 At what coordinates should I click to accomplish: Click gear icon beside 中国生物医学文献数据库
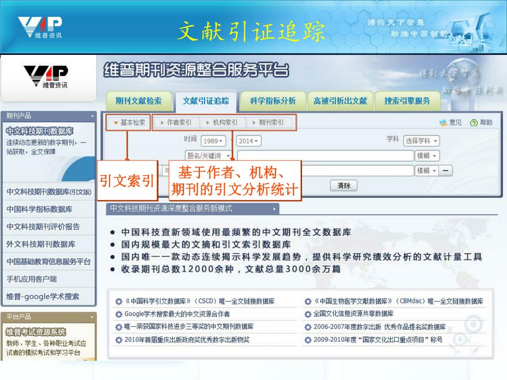308,301
